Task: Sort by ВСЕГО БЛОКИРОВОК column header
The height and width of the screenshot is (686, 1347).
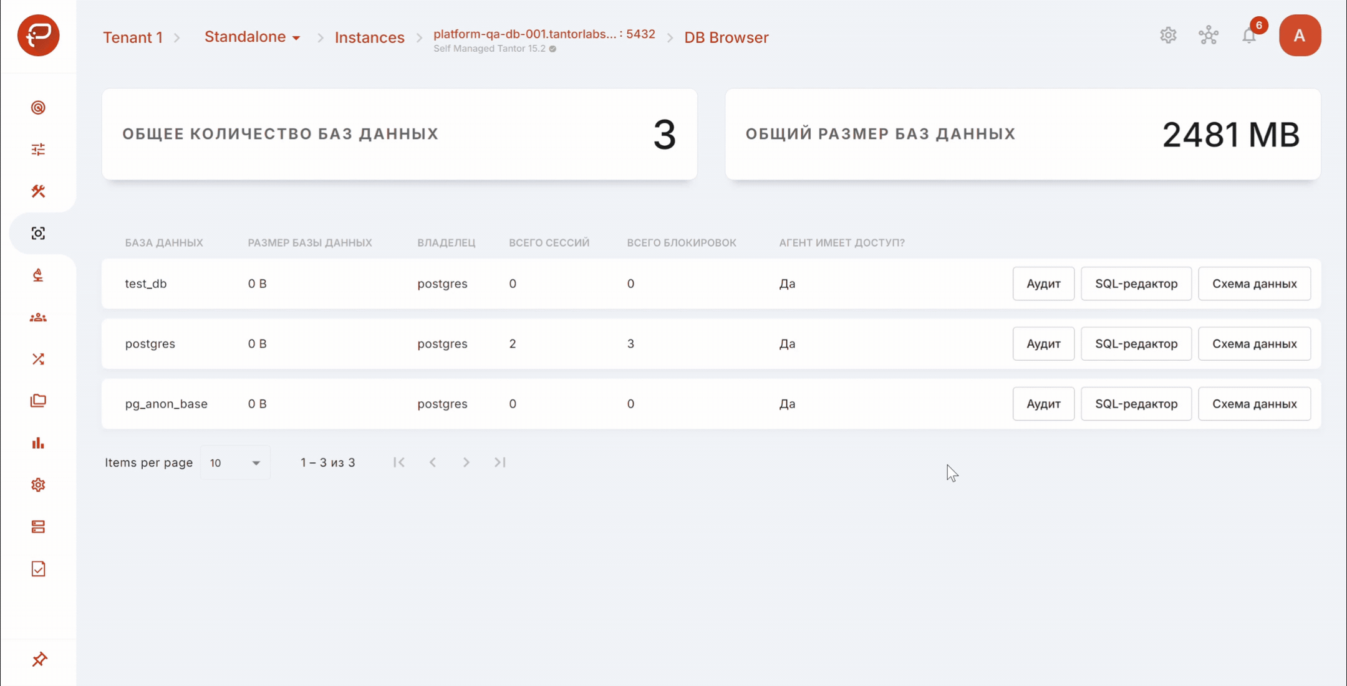Action: [x=682, y=242]
